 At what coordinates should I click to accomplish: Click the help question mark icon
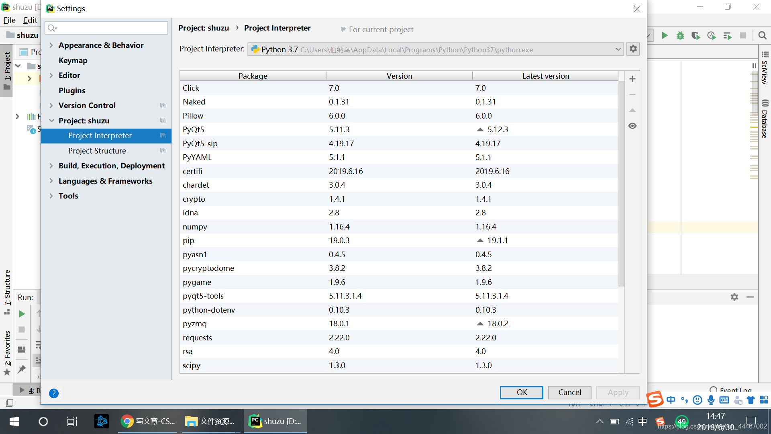coord(54,393)
